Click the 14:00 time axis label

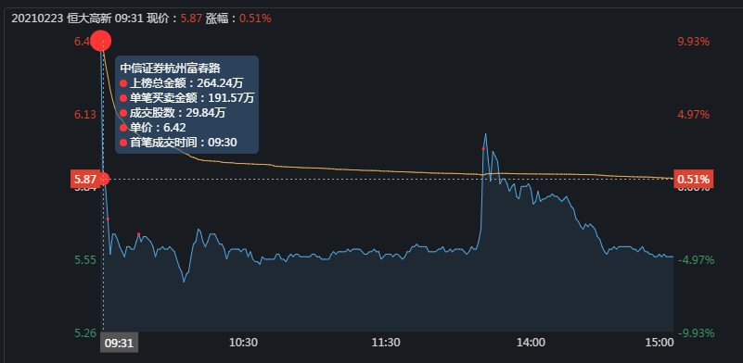coord(531,343)
